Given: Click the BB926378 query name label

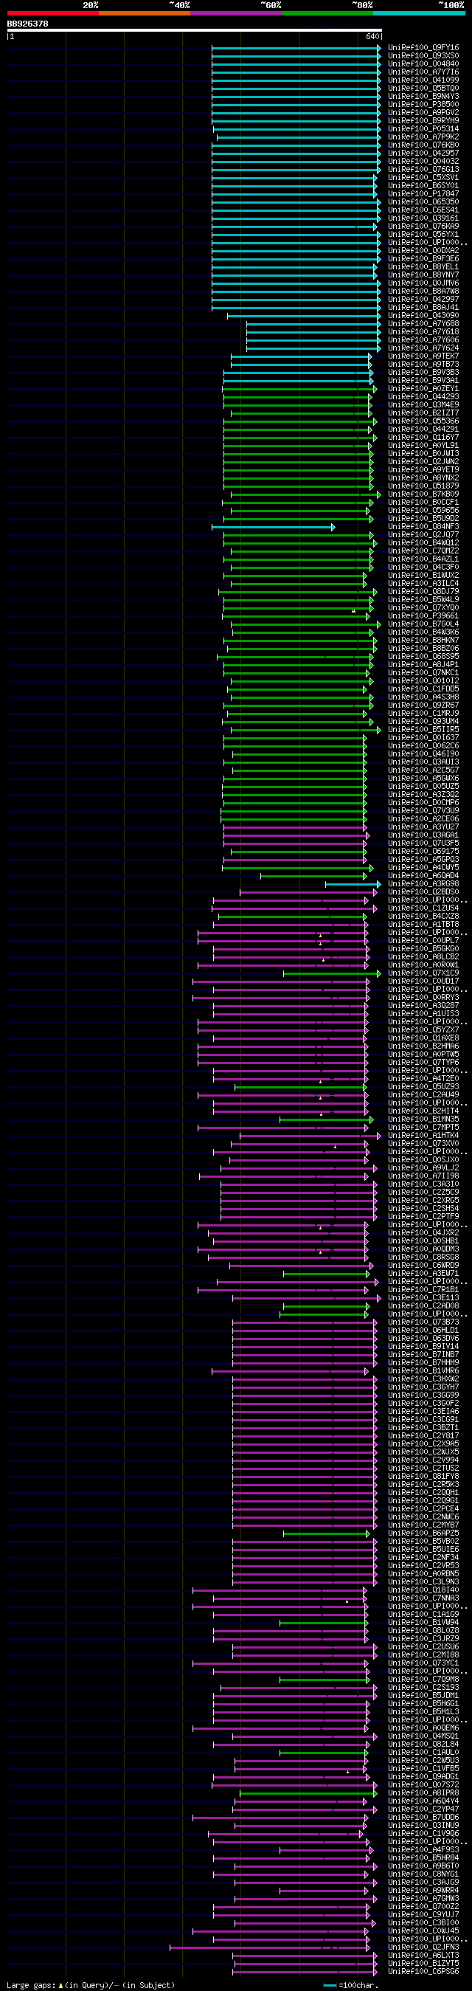Looking at the screenshot, I should coord(27,24).
